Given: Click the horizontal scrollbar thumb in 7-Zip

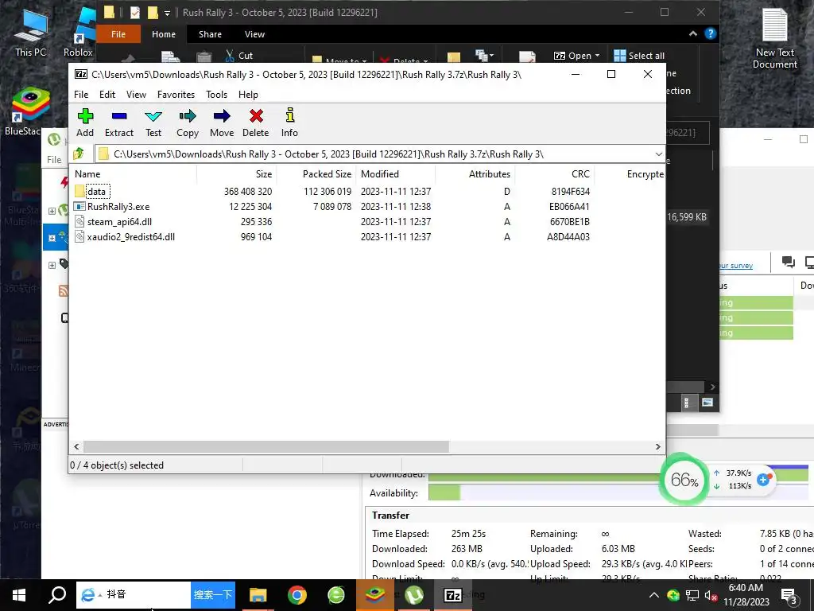Looking at the screenshot, I should click(x=266, y=447).
